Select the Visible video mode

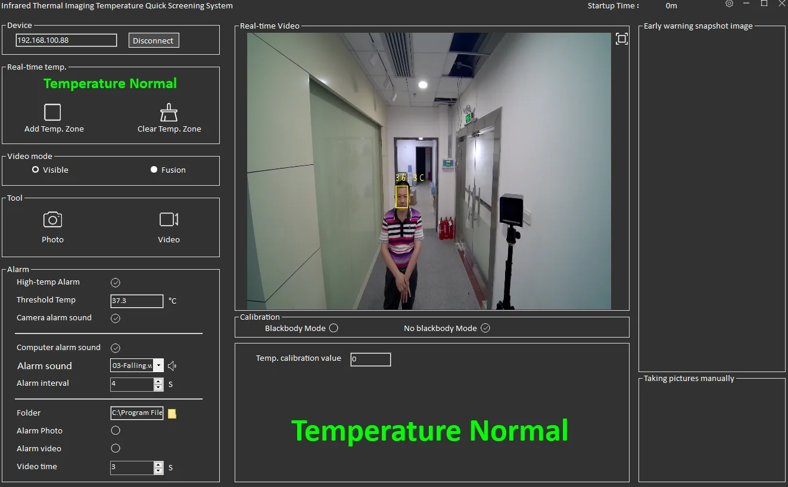[36, 170]
